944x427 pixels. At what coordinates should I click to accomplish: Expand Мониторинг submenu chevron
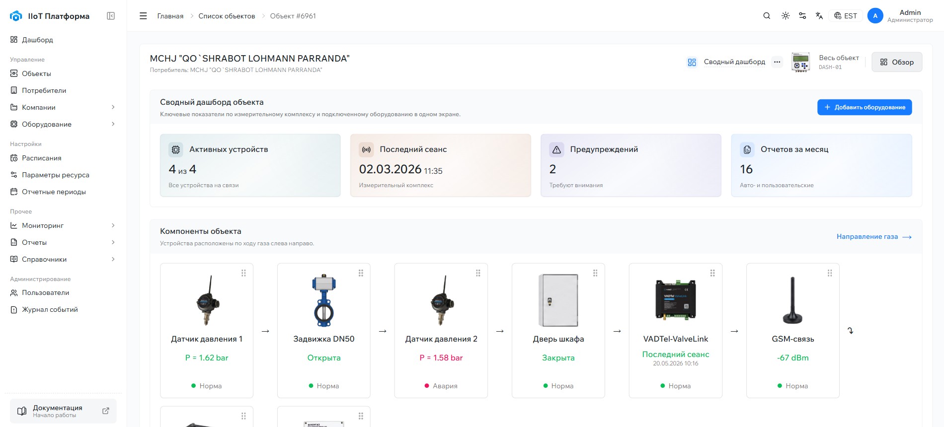pyautogui.click(x=113, y=225)
